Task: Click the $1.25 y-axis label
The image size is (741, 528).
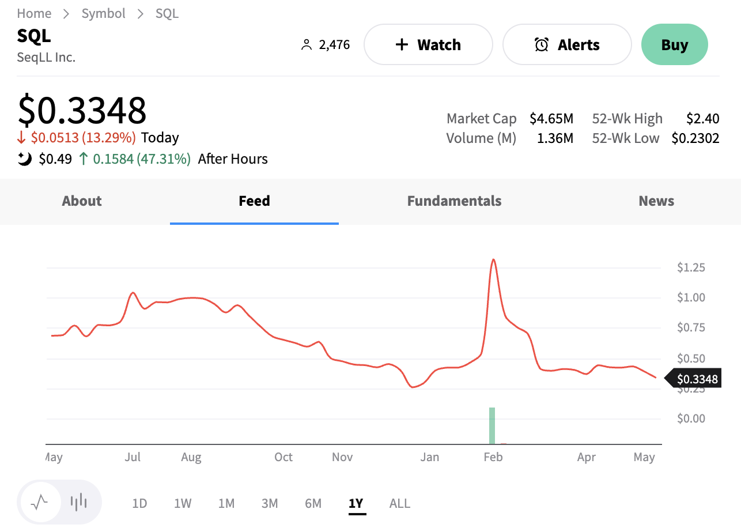Action: 691,267
